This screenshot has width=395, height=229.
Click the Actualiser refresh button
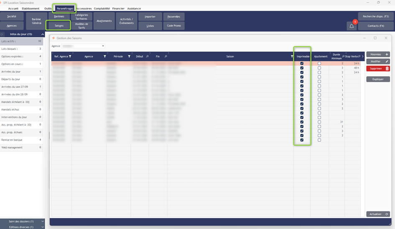tap(377, 214)
